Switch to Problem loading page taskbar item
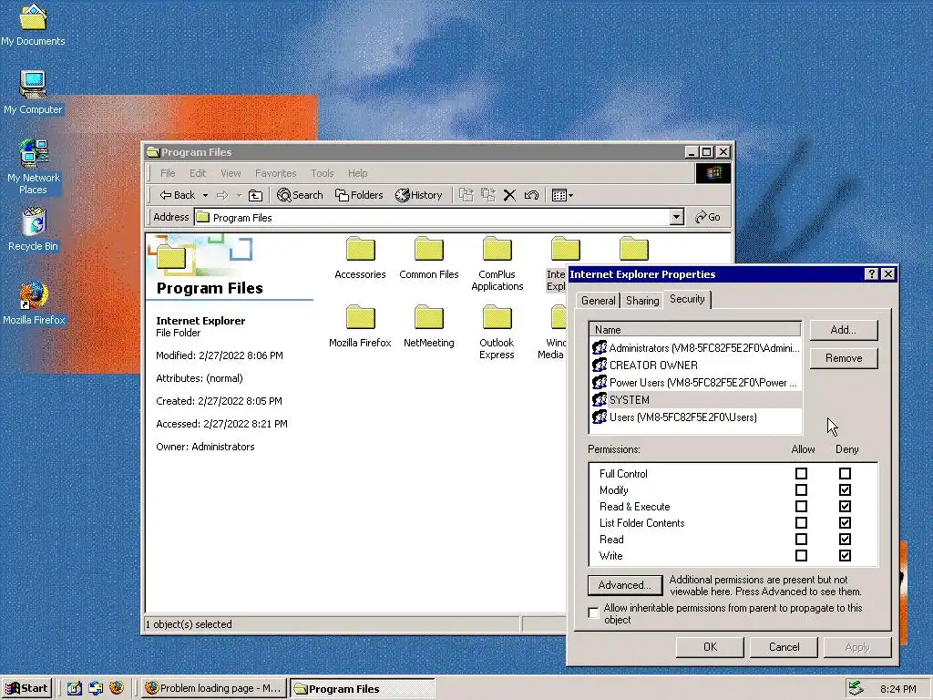The width and height of the screenshot is (933, 700). (215, 688)
